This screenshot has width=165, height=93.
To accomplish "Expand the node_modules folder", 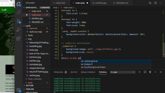I will point(35,79).
